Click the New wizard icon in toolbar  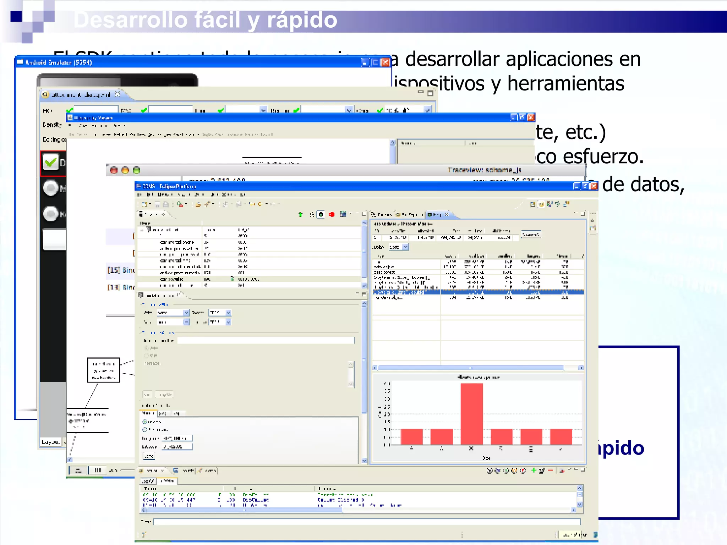[x=145, y=204]
